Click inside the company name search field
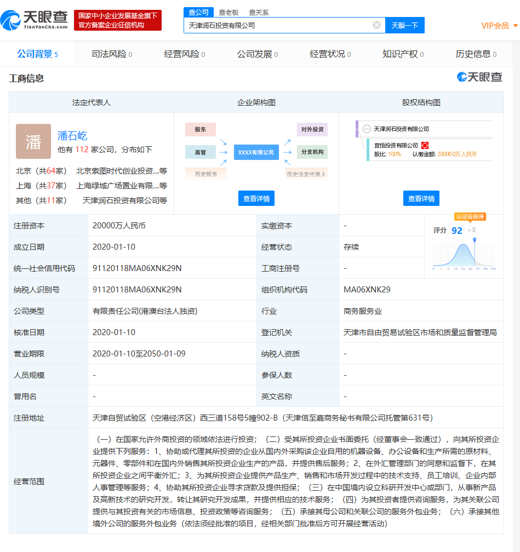520x552 pixels. (x=279, y=25)
